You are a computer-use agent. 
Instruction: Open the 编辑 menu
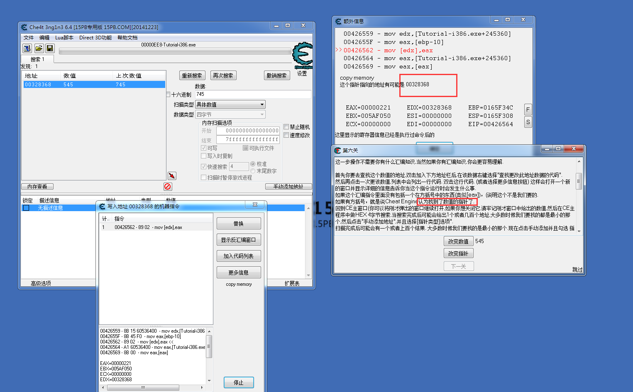pos(44,38)
